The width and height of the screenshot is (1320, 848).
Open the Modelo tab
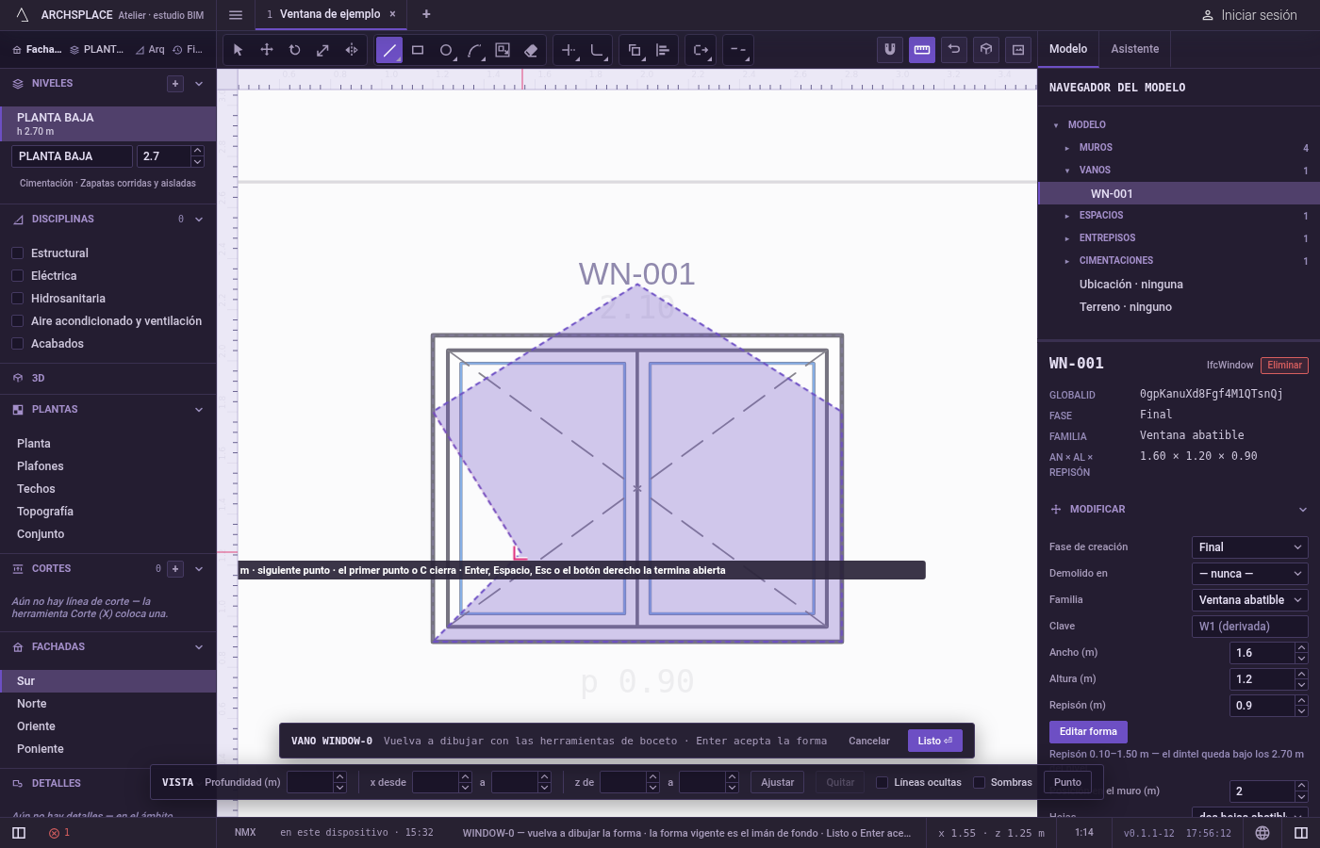pos(1068,49)
